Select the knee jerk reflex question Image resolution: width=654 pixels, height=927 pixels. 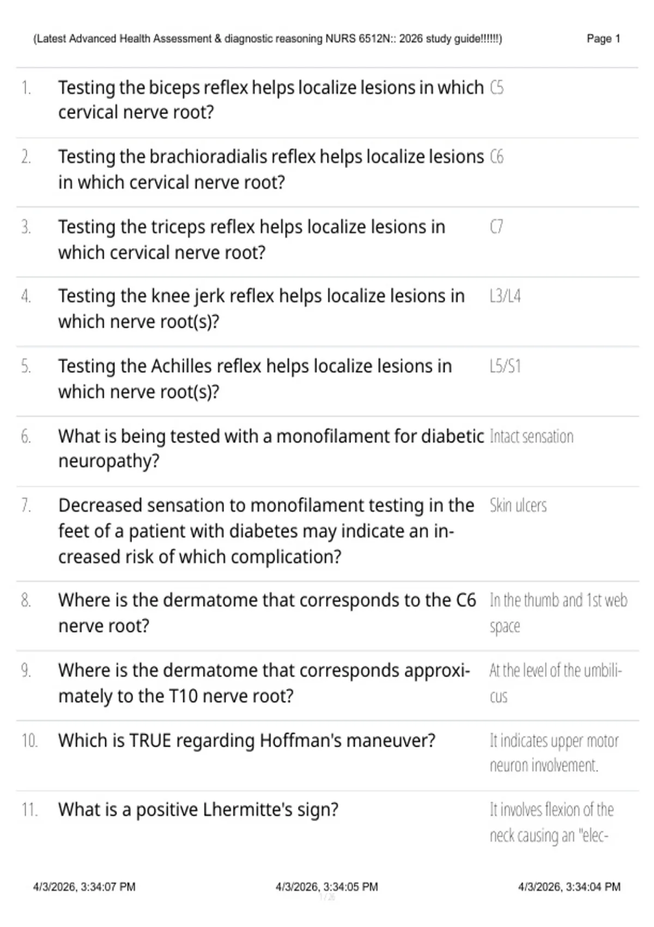(x=262, y=309)
